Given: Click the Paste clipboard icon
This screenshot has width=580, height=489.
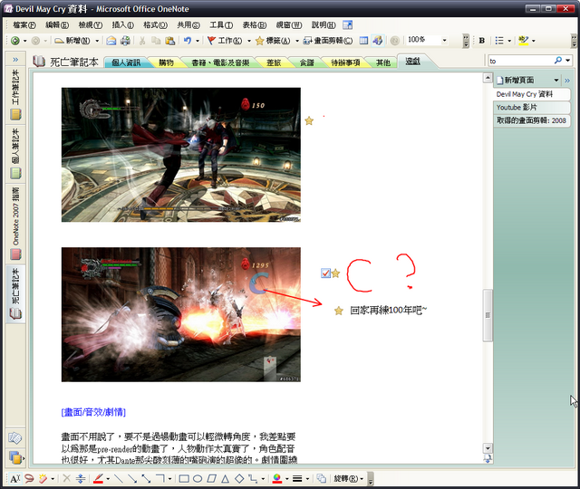Looking at the screenshot, I should [x=169, y=41].
